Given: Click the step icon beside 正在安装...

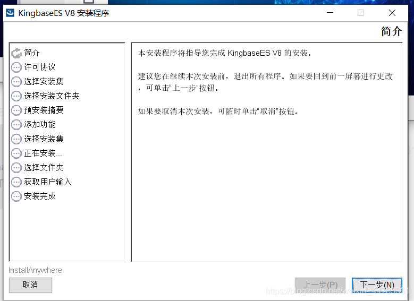Looking at the screenshot, I should [x=16, y=153].
